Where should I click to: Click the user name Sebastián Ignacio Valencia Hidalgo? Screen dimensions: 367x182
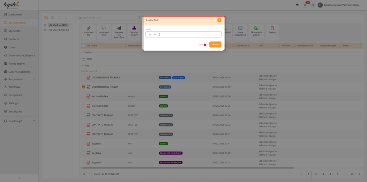tap(342, 5)
